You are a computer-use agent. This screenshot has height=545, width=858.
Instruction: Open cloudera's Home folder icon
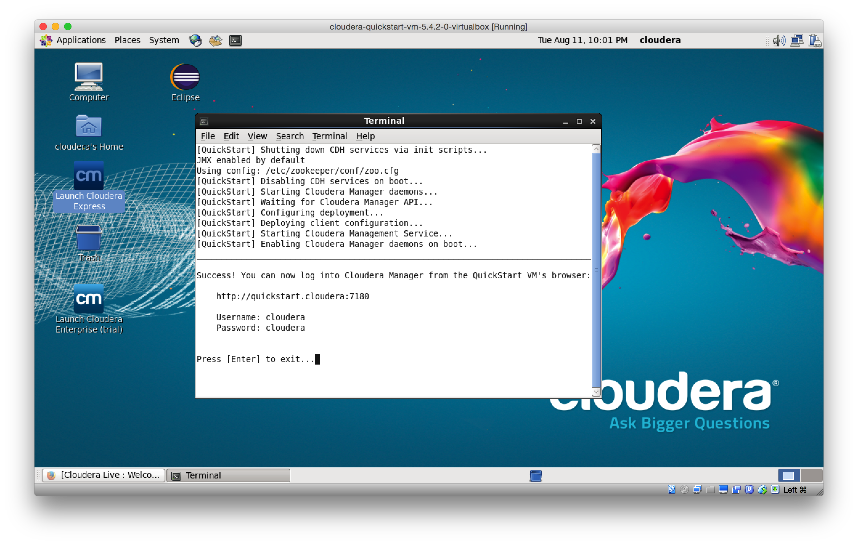point(88,127)
